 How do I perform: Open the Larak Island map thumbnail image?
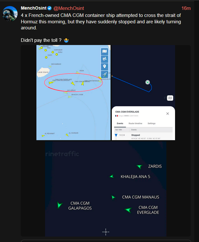[x=73, y=93]
